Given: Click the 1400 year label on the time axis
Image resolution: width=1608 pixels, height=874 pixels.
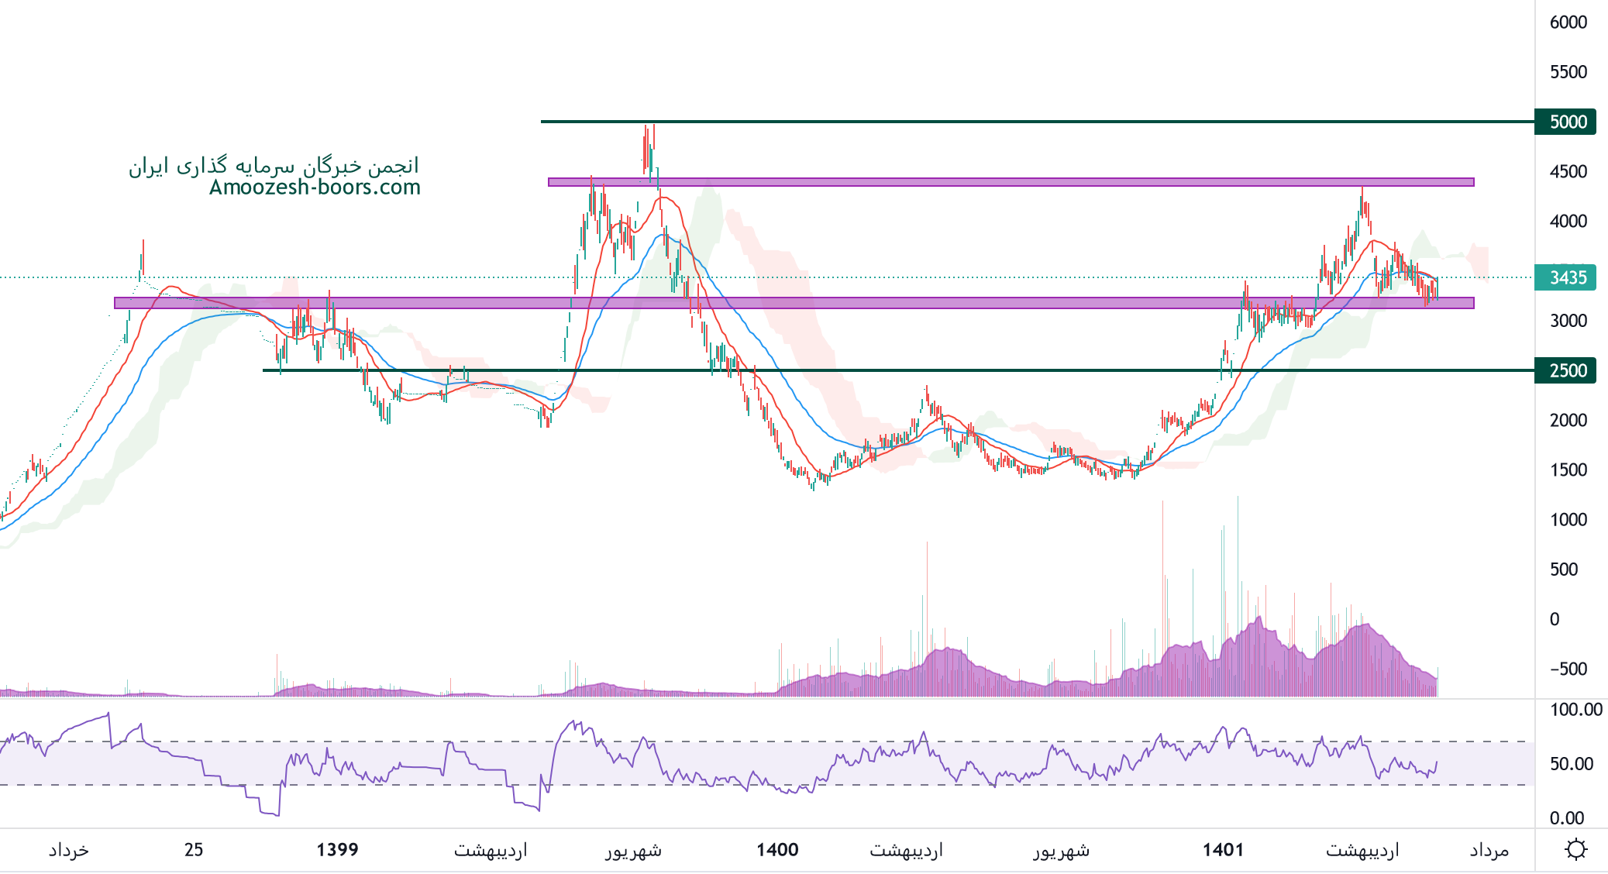Looking at the screenshot, I should [777, 850].
